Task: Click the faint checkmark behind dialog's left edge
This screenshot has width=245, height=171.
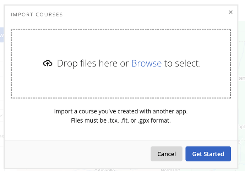Action: pyautogui.click(x=2, y=115)
